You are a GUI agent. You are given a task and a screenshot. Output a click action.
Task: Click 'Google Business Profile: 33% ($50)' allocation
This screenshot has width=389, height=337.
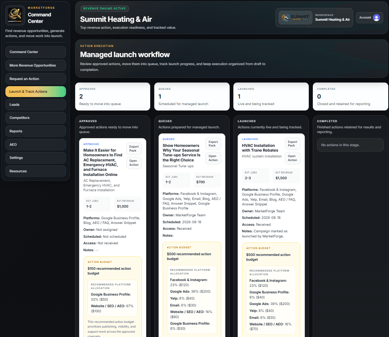[111, 297]
